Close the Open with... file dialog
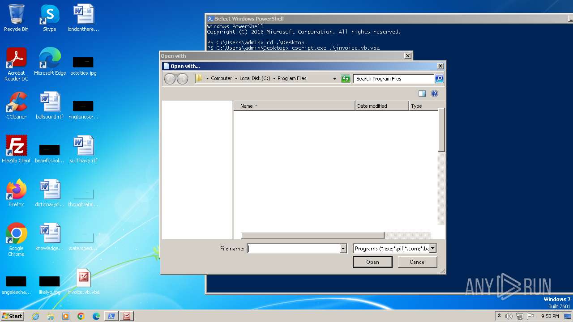The height and width of the screenshot is (322, 573). [440, 66]
